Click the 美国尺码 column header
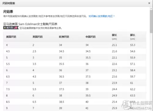The image size is (153, 111). coord(11,37)
